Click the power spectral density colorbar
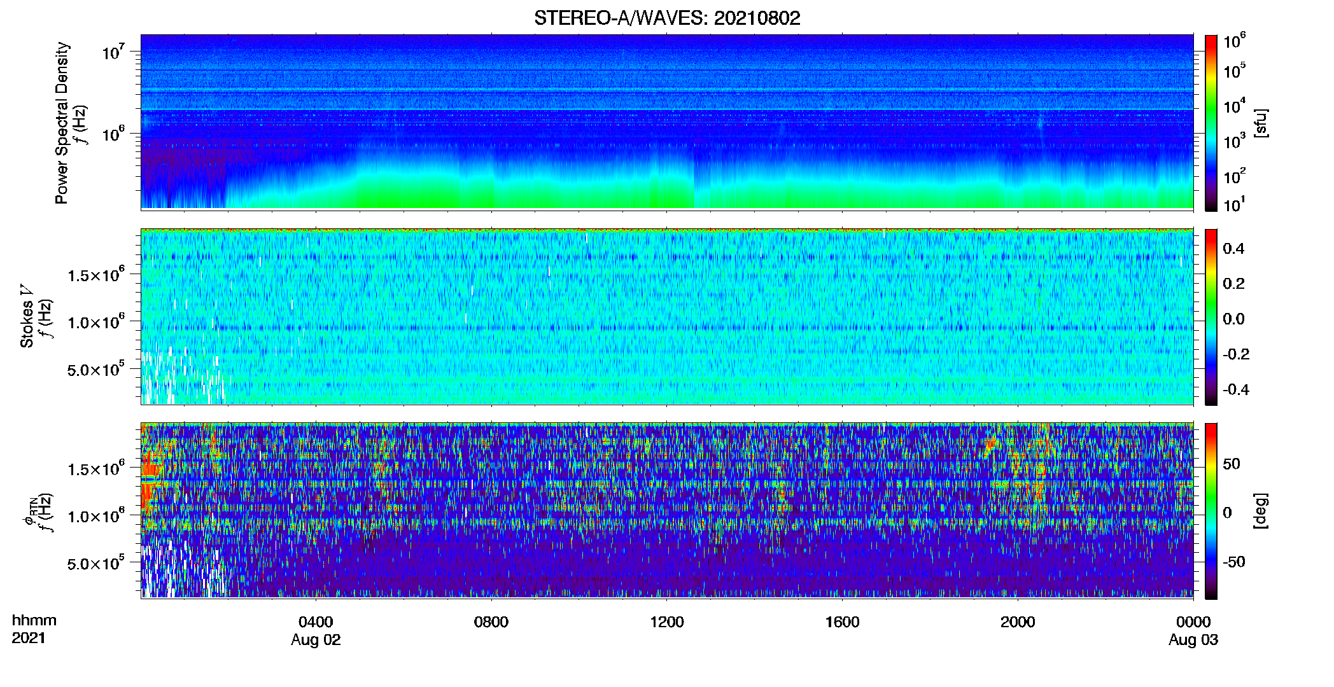This screenshot has height=687, width=1334. pos(1211,123)
